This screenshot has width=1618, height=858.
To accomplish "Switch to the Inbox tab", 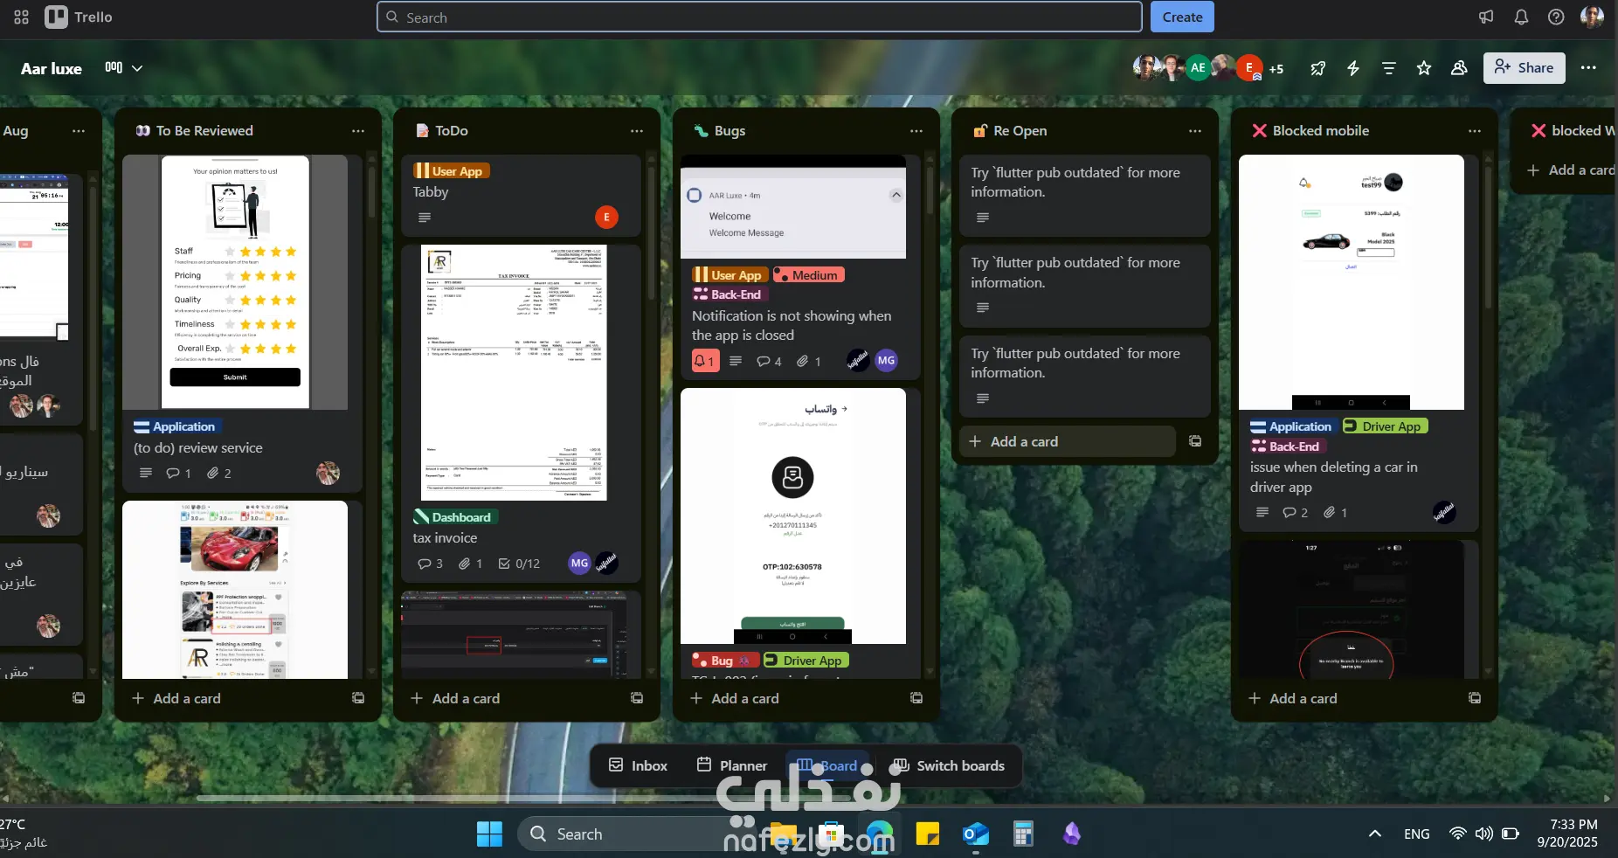I will pyautogui.click(x=638, y=765).
